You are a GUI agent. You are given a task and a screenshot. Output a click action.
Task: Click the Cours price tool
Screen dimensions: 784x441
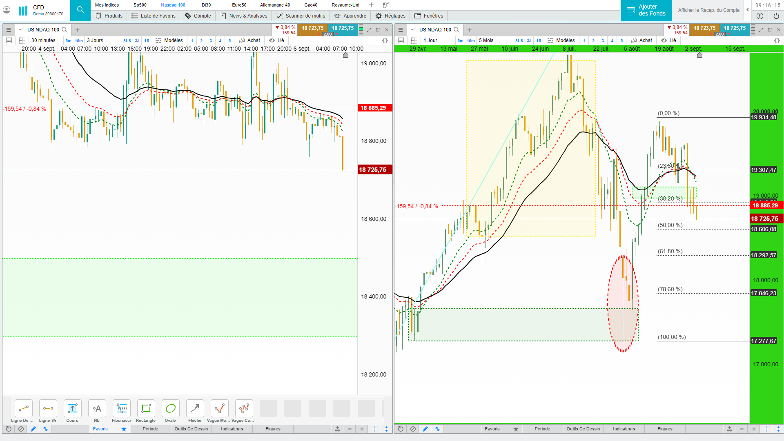(x=72, y=408)
